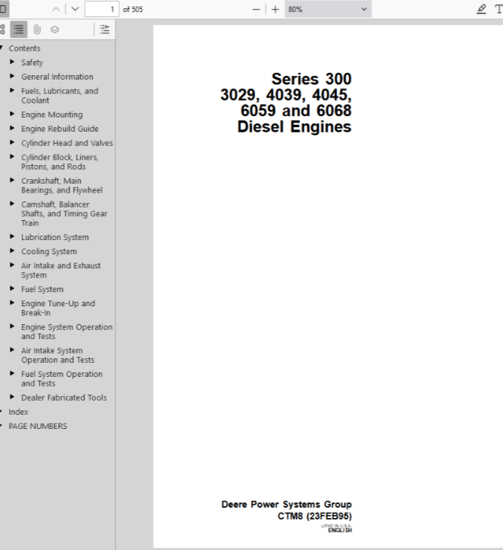Screen dimensions: 503x550
Task: Expand Crankshaft, Main Bearings, and Flywheel
Action: [x=13, y=181]
